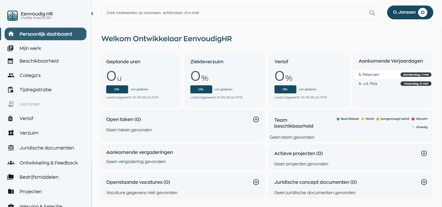Open the Beschikbaarheid calendar icon
The height and width of the screenshot is (207, 442).
pyautogui.click(x=11, y=61)
